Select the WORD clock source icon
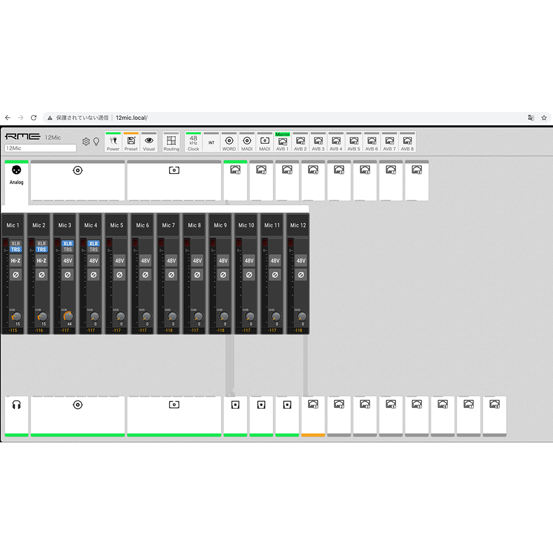The height and width of the screenshot is (553, 553). tap(229, 142)
